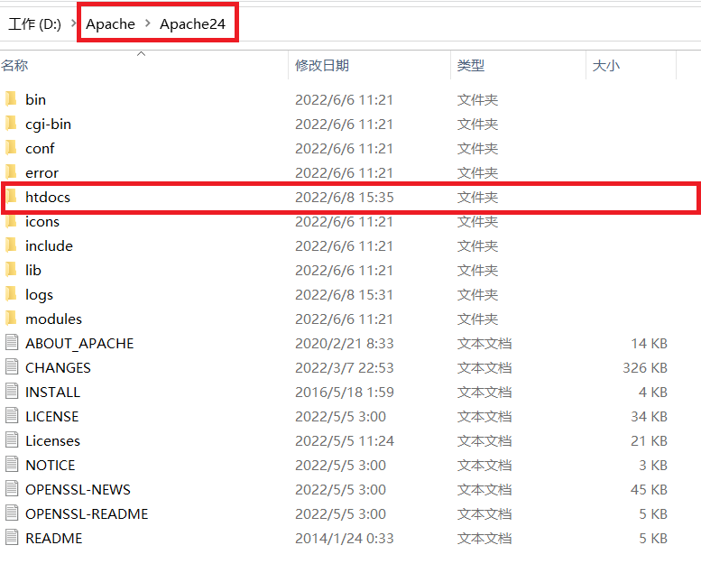Click the logs folder icon
701x573 pixels.
[11, 294]
